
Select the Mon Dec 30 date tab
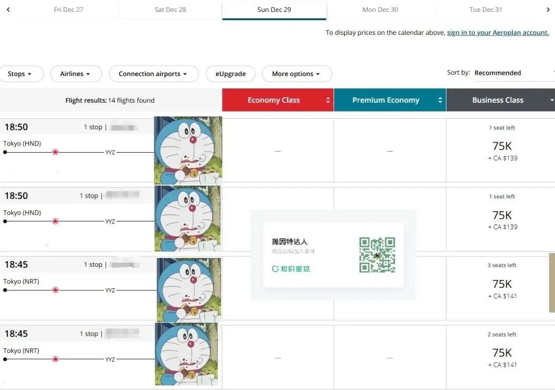[x=380, y=9]
